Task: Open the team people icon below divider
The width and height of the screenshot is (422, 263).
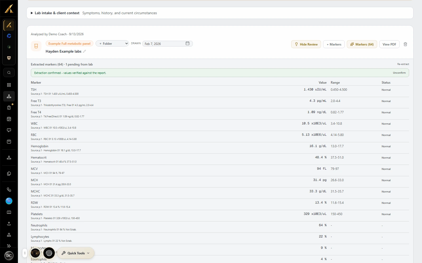Action: click(9, 158)
